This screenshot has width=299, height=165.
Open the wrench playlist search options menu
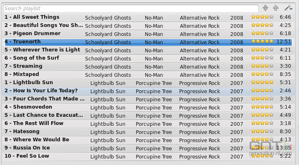[288, 8]
